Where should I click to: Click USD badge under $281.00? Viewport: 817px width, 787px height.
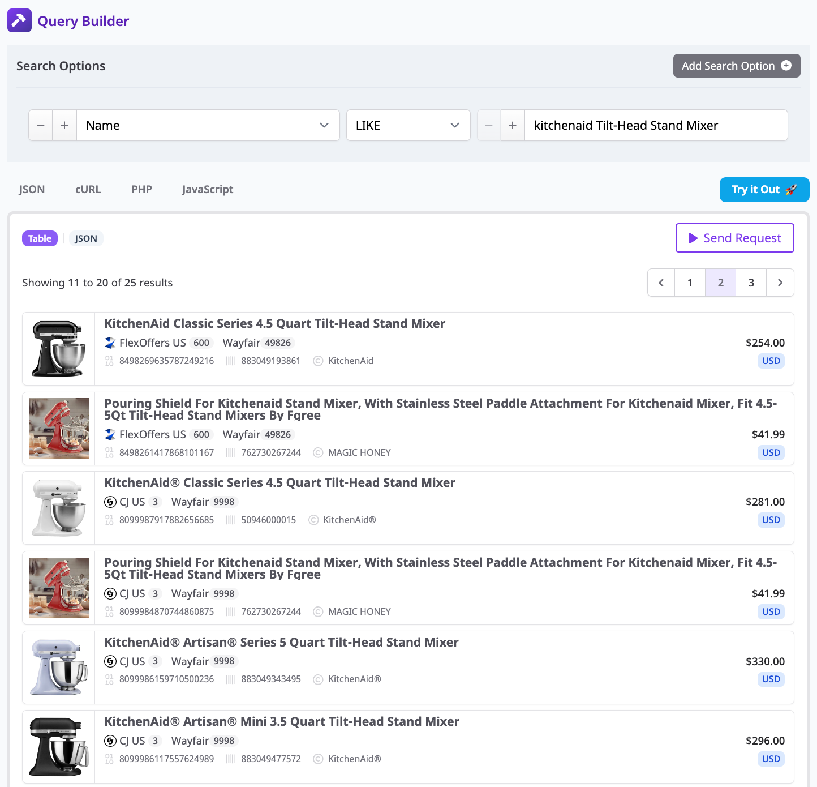pos(771,520)
